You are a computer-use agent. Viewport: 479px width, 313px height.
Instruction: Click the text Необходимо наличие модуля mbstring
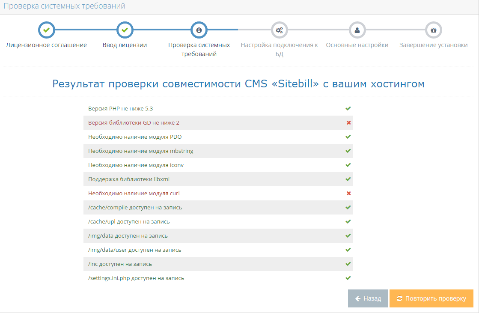(x=141, y=151)
